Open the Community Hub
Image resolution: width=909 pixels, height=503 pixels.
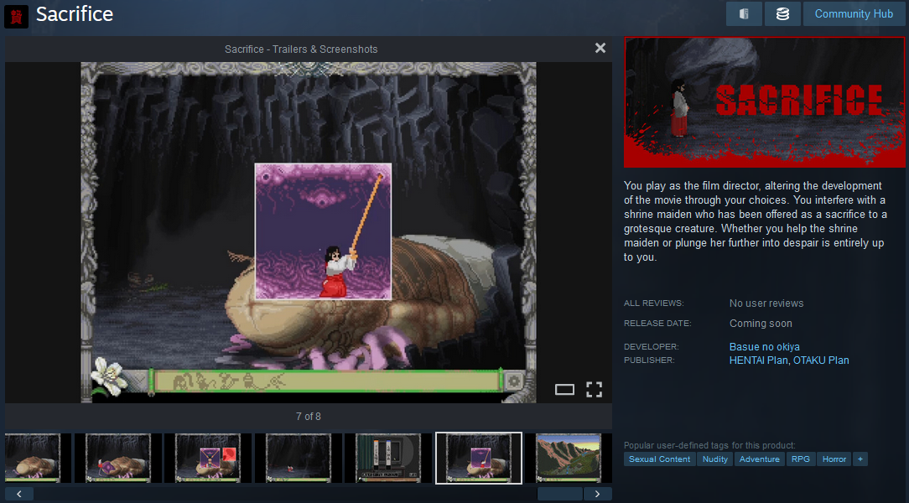pos(854,14)
